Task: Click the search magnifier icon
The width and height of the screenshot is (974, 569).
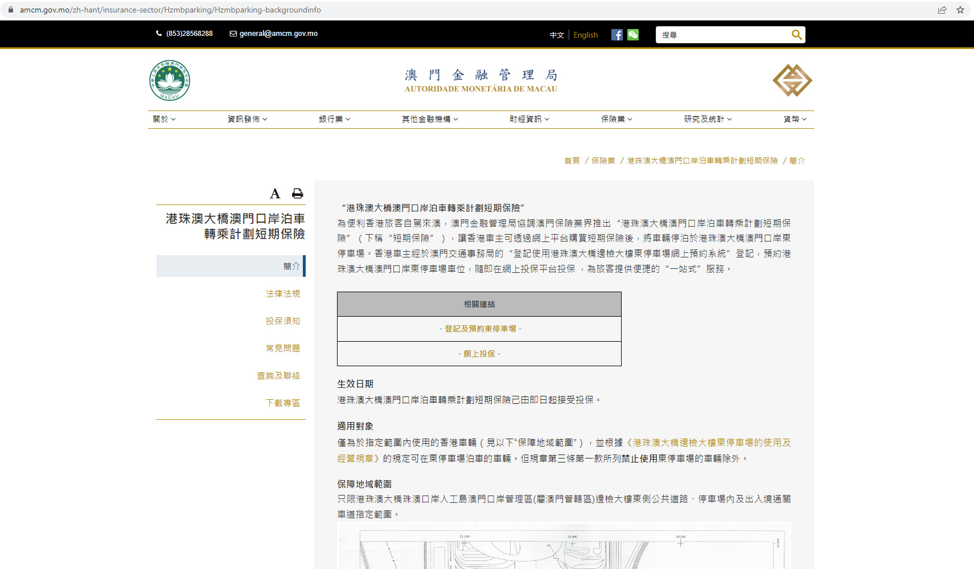Action: 796,35
